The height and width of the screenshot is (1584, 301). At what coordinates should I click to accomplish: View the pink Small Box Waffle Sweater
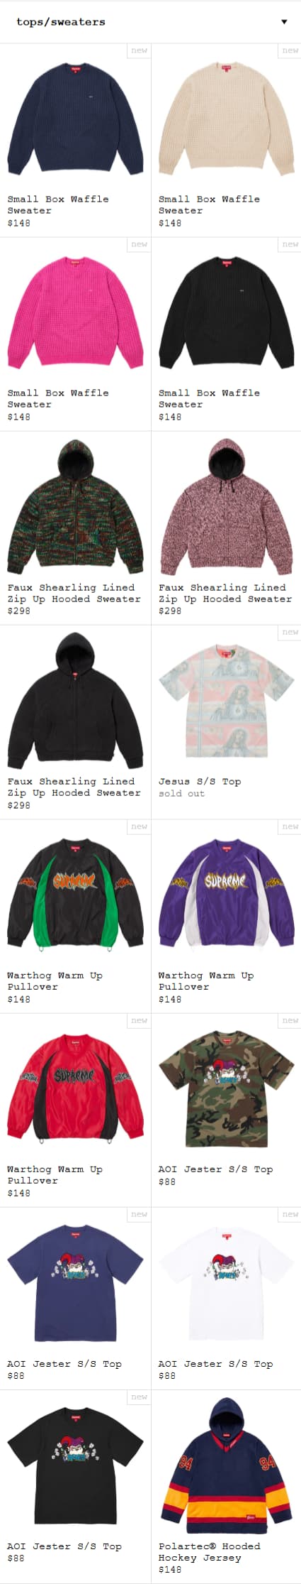click(75, 312)
